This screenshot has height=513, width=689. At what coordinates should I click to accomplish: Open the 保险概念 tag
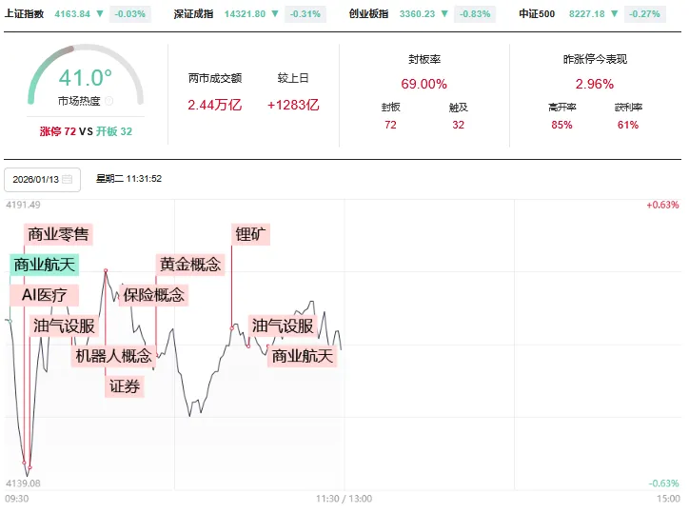tap(154, 295)
